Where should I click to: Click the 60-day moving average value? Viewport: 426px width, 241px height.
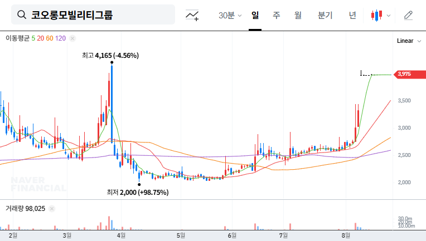click(50, 38)
